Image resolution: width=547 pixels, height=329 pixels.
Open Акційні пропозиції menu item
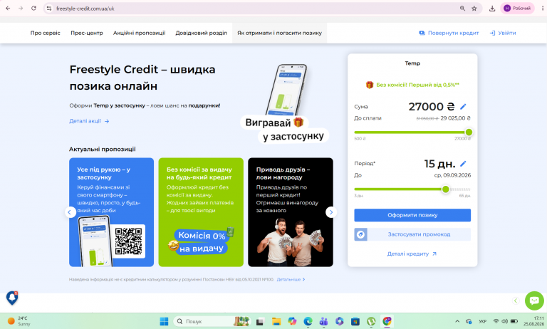pyautogui.click(x=139, y=33)
